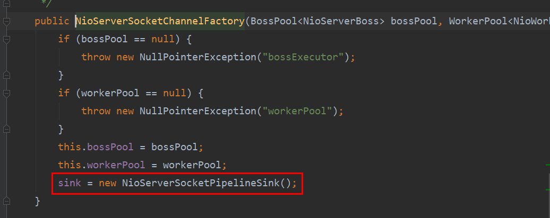Click the 'WorkerPool' type in the signature
This screenshot has height=218, width=550.
(x=478, y=21)
